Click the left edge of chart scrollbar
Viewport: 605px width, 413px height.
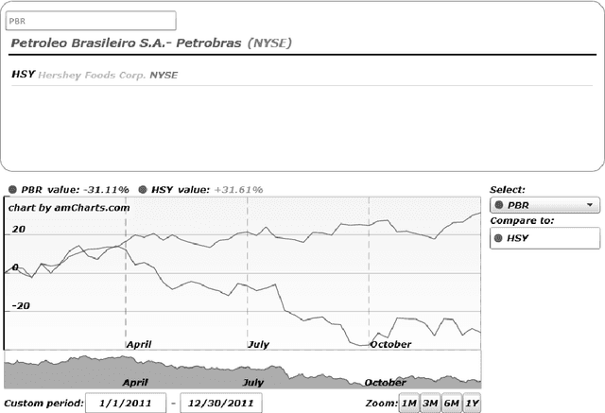point(6,370)
